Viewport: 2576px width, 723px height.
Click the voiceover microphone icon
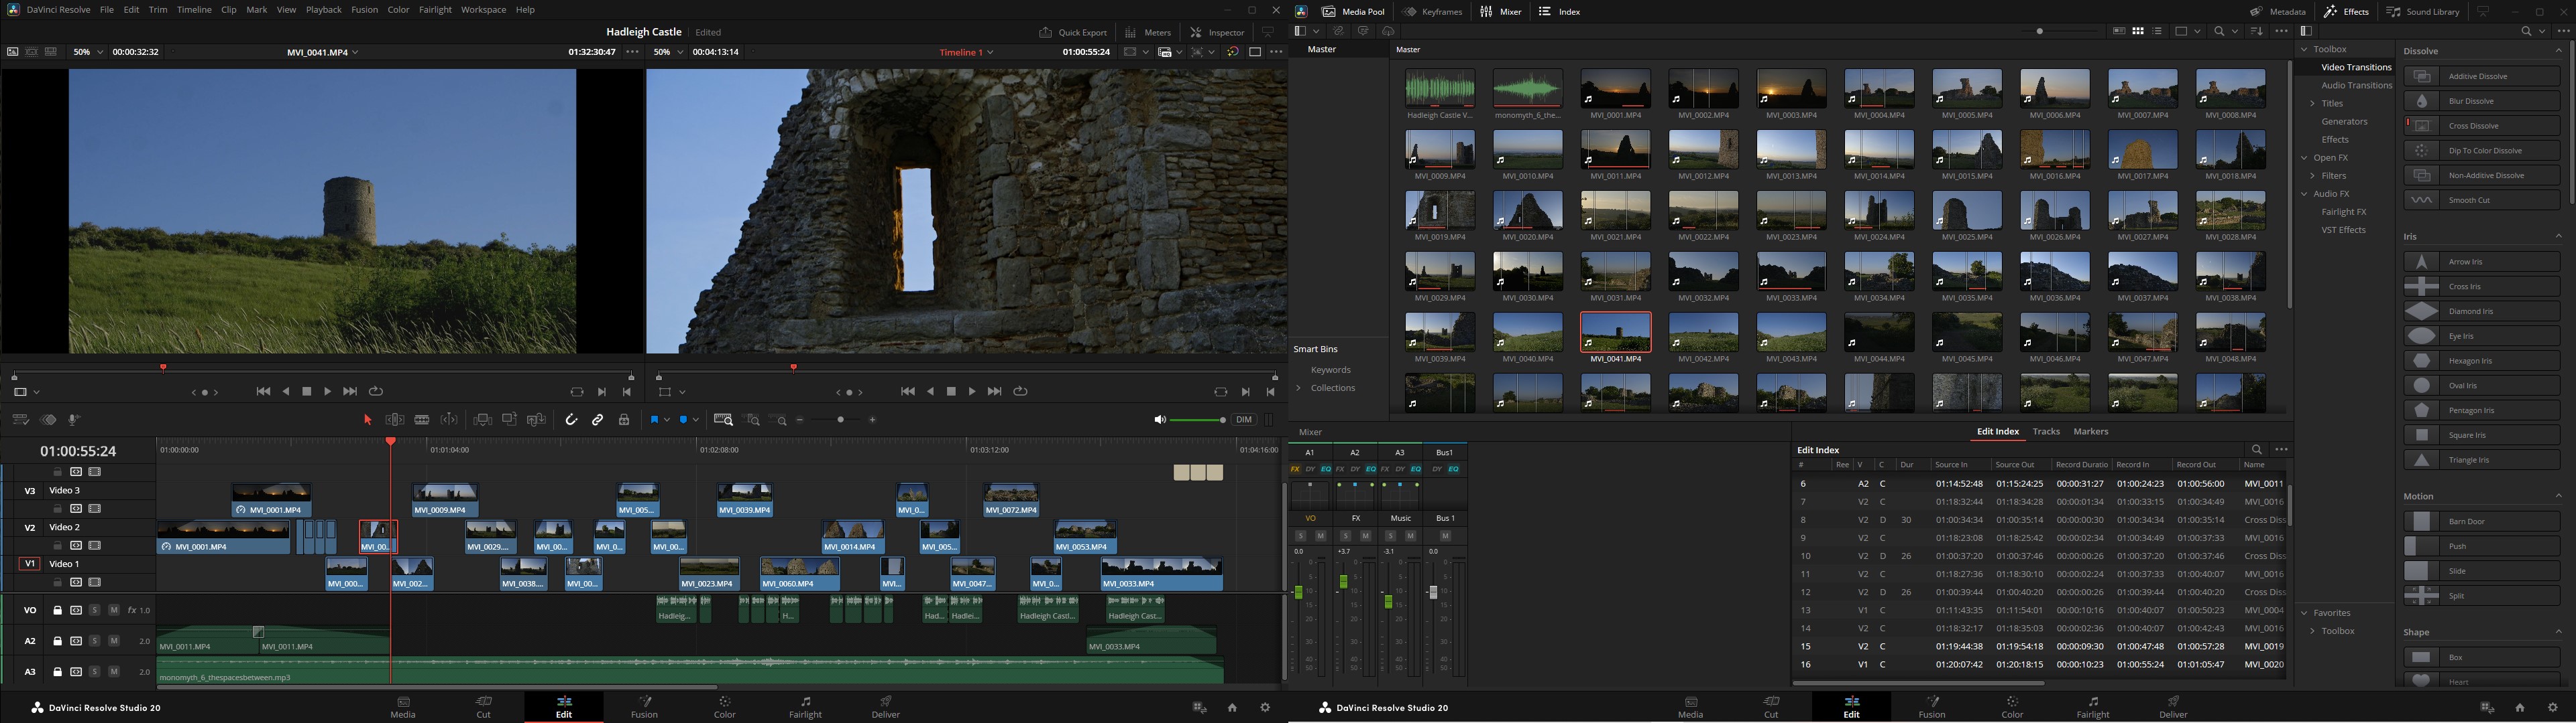pos(74,420)
